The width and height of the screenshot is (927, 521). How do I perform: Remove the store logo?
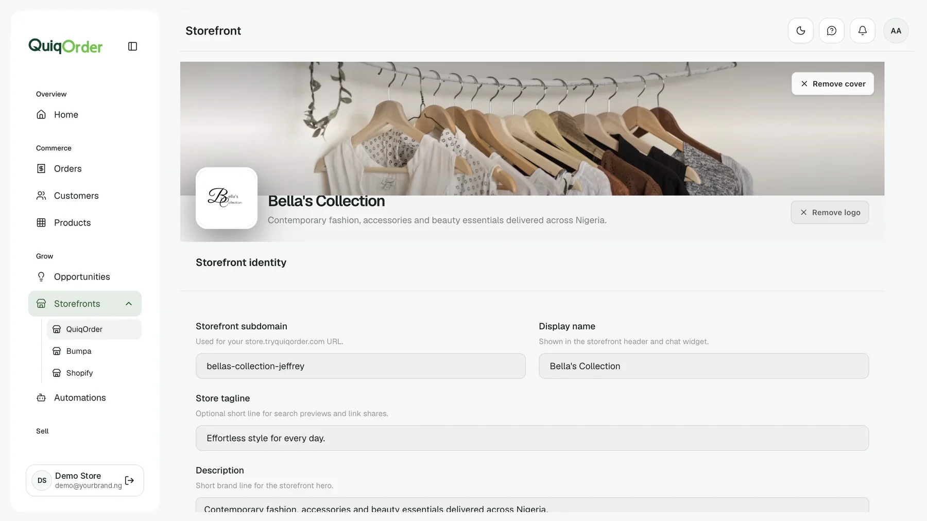pos(830,212)
